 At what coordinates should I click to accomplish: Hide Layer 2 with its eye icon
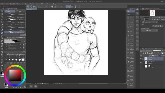pos(141,59)
